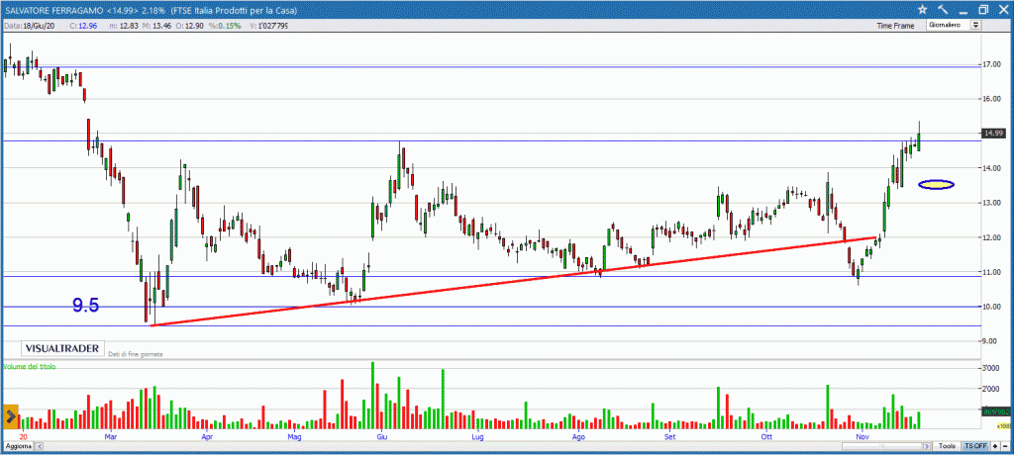This screenshot has width=1014, height=455.
Task: Click the Set month axis label
Action: 670,437
